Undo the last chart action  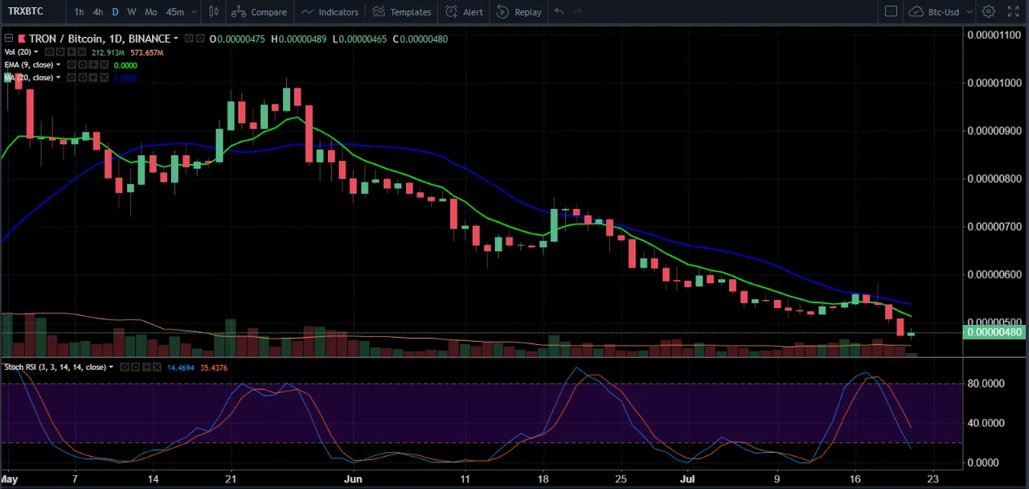coord(560,11)
